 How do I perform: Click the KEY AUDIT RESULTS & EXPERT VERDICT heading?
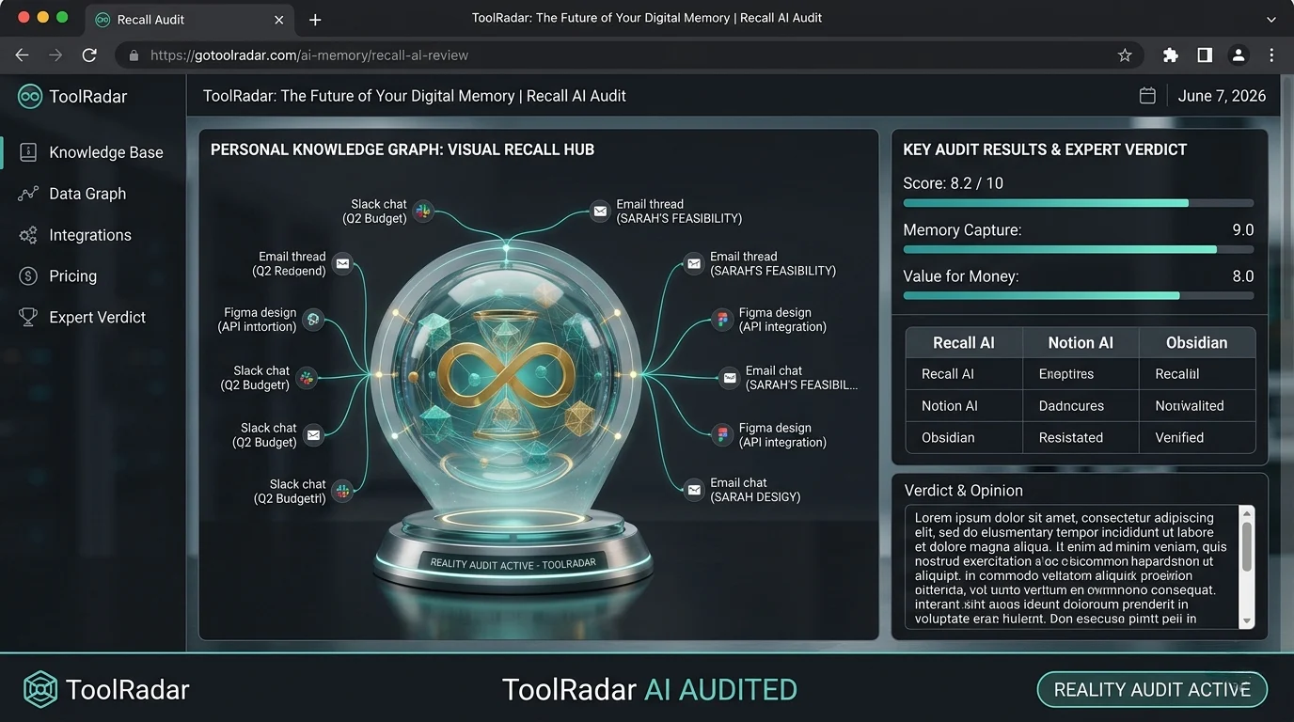pos(1045,149)
